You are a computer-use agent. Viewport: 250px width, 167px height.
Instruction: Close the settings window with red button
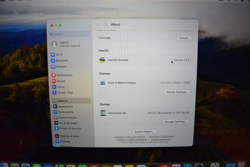tap(52, 25)
